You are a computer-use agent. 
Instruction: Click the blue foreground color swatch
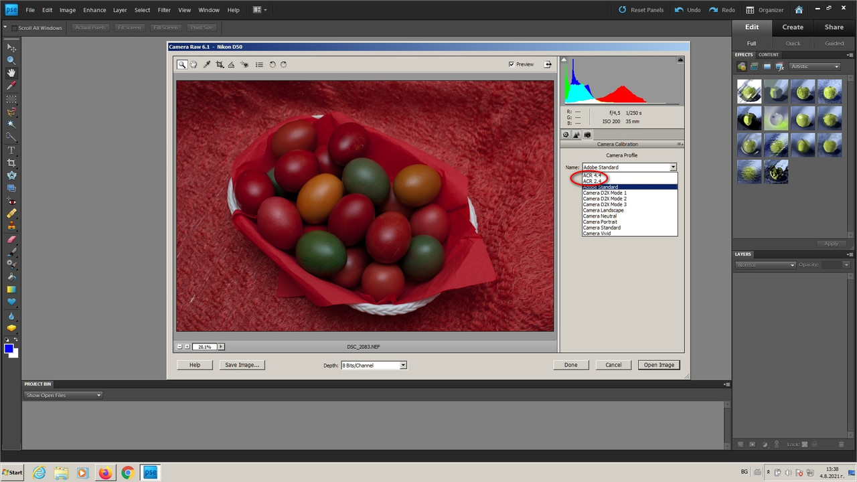(x=9, y=348)
